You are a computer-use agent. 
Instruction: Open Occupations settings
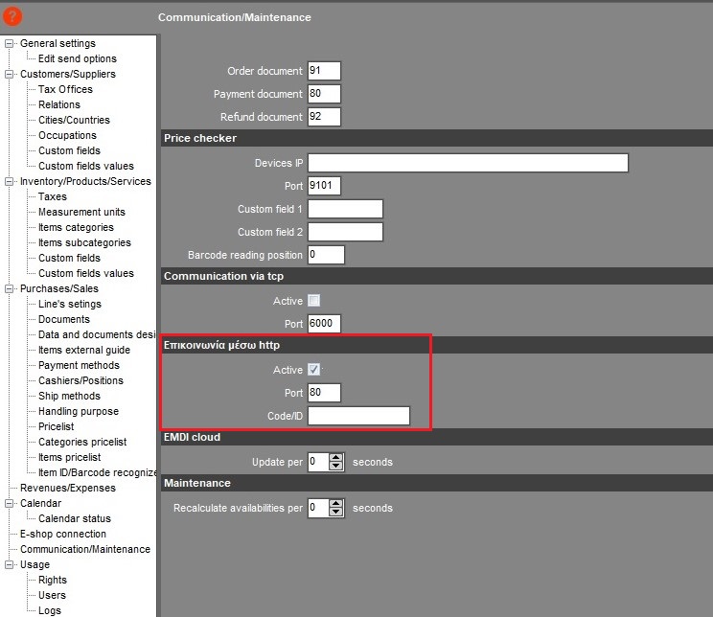coord(67,135)
